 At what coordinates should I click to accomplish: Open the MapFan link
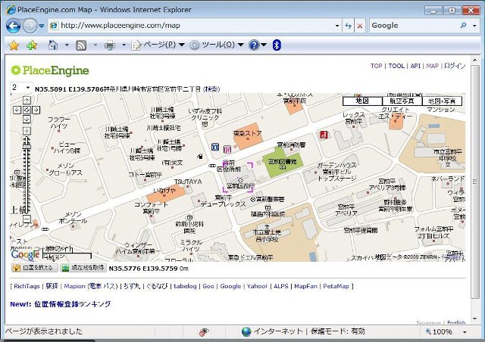pyautogui.click(x=305, y=286)
